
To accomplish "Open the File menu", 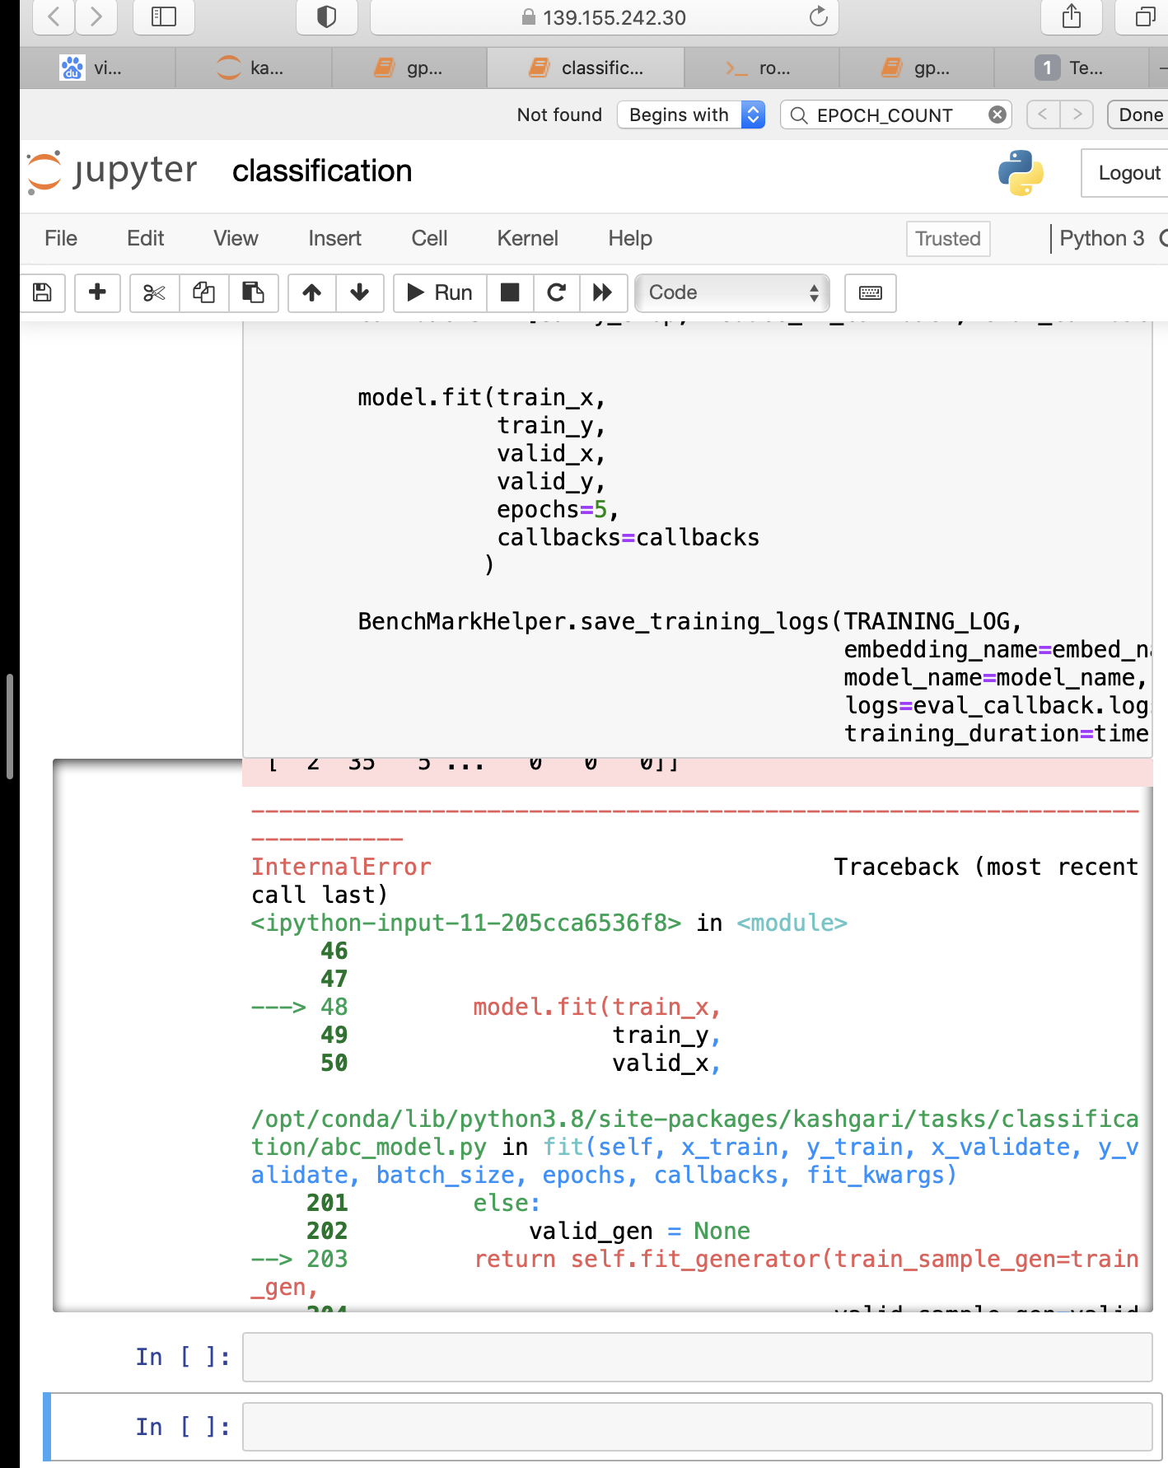I will point(61,238).
